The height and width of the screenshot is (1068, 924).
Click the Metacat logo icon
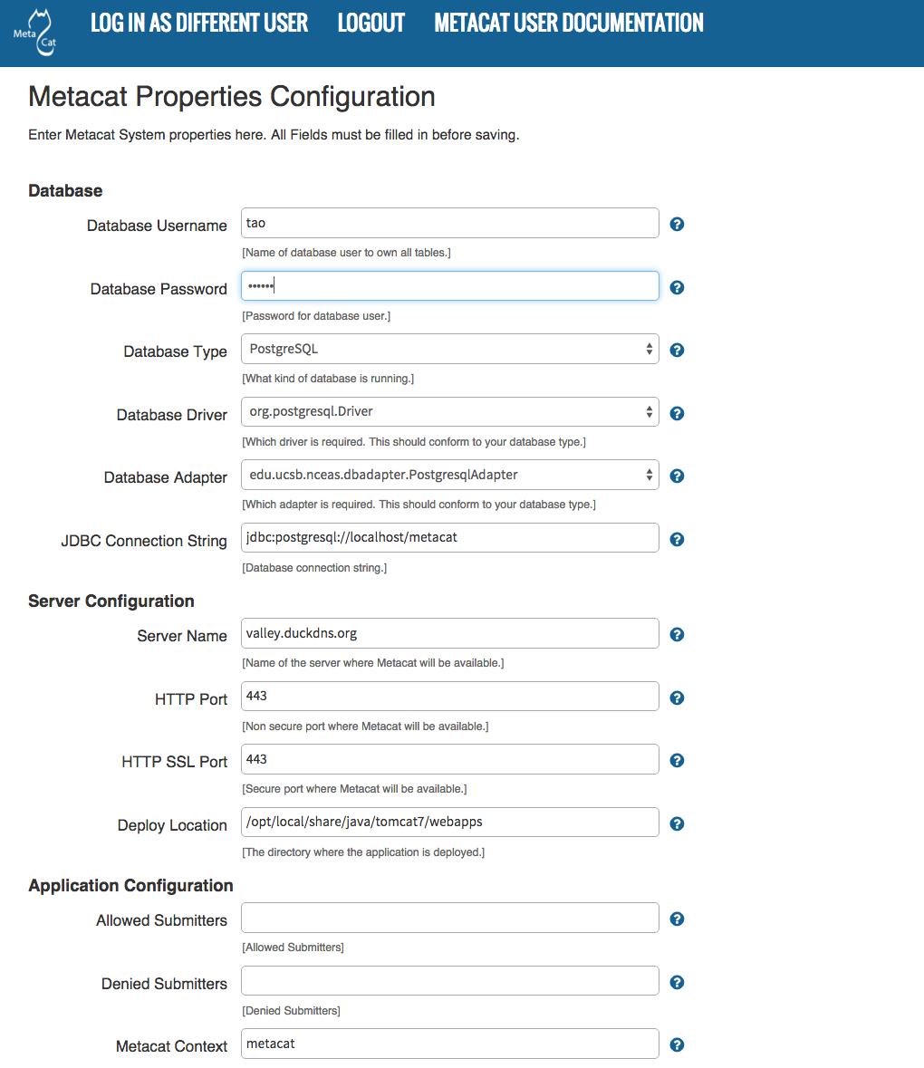(34, 34)
